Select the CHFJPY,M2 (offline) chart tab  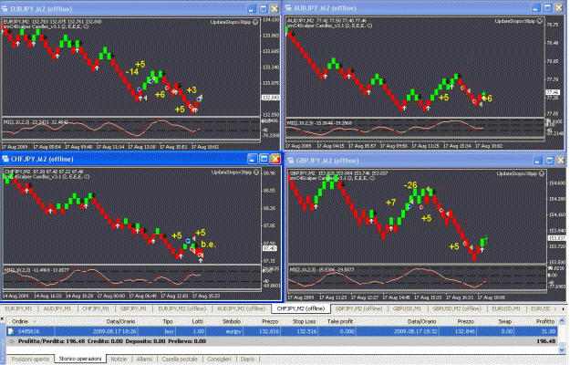[x=301, y=308]
